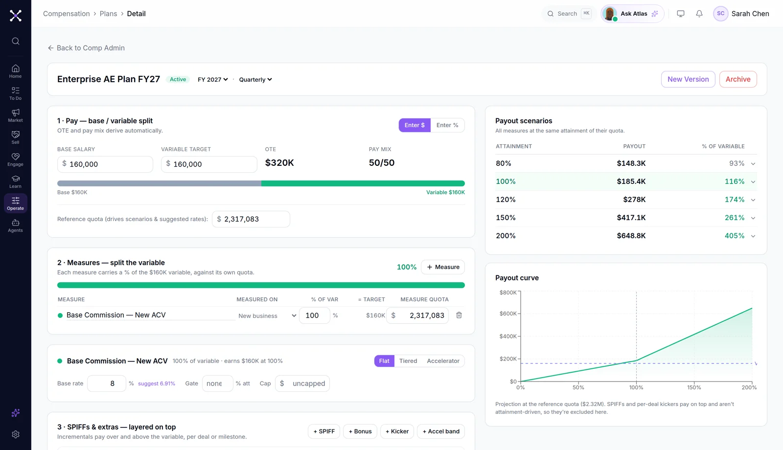Click the $648.8K payout value
Image resolution: width=783 pixels, height=450 pixels.
pos(631,236)
